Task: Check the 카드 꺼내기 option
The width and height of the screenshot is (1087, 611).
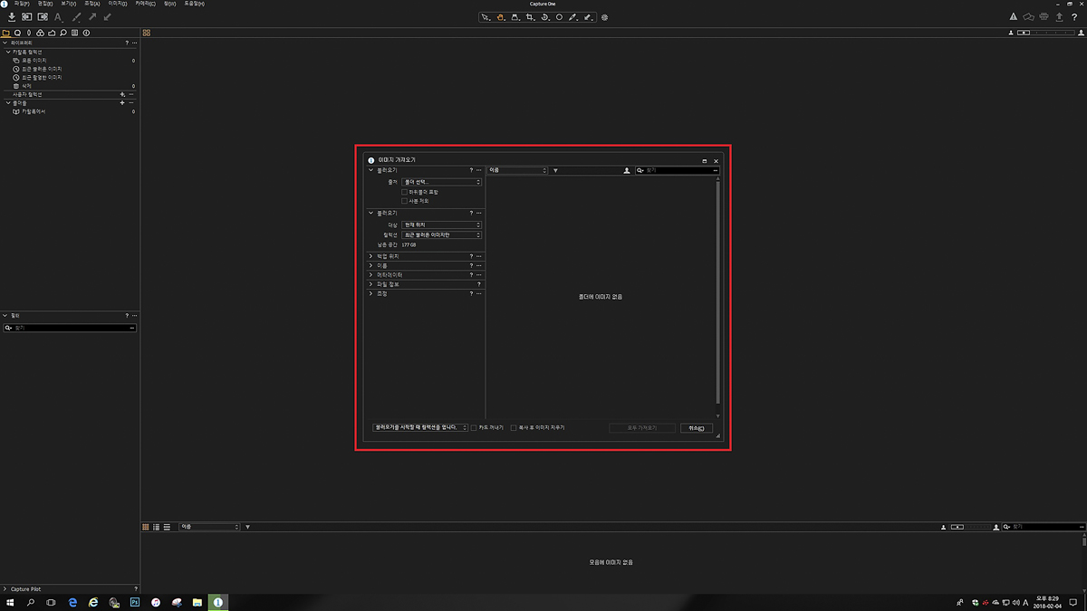Action: [x=474, y=427]
